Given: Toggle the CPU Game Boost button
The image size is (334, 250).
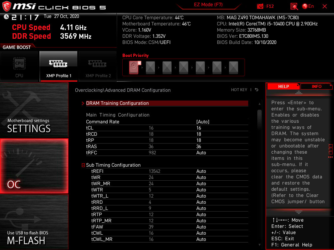Looking at the screenshot, I should coord(19,66).
